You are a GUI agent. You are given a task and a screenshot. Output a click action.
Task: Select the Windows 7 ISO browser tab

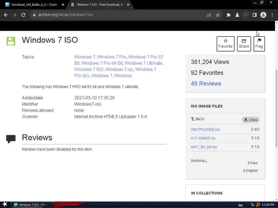click(99, 5)
